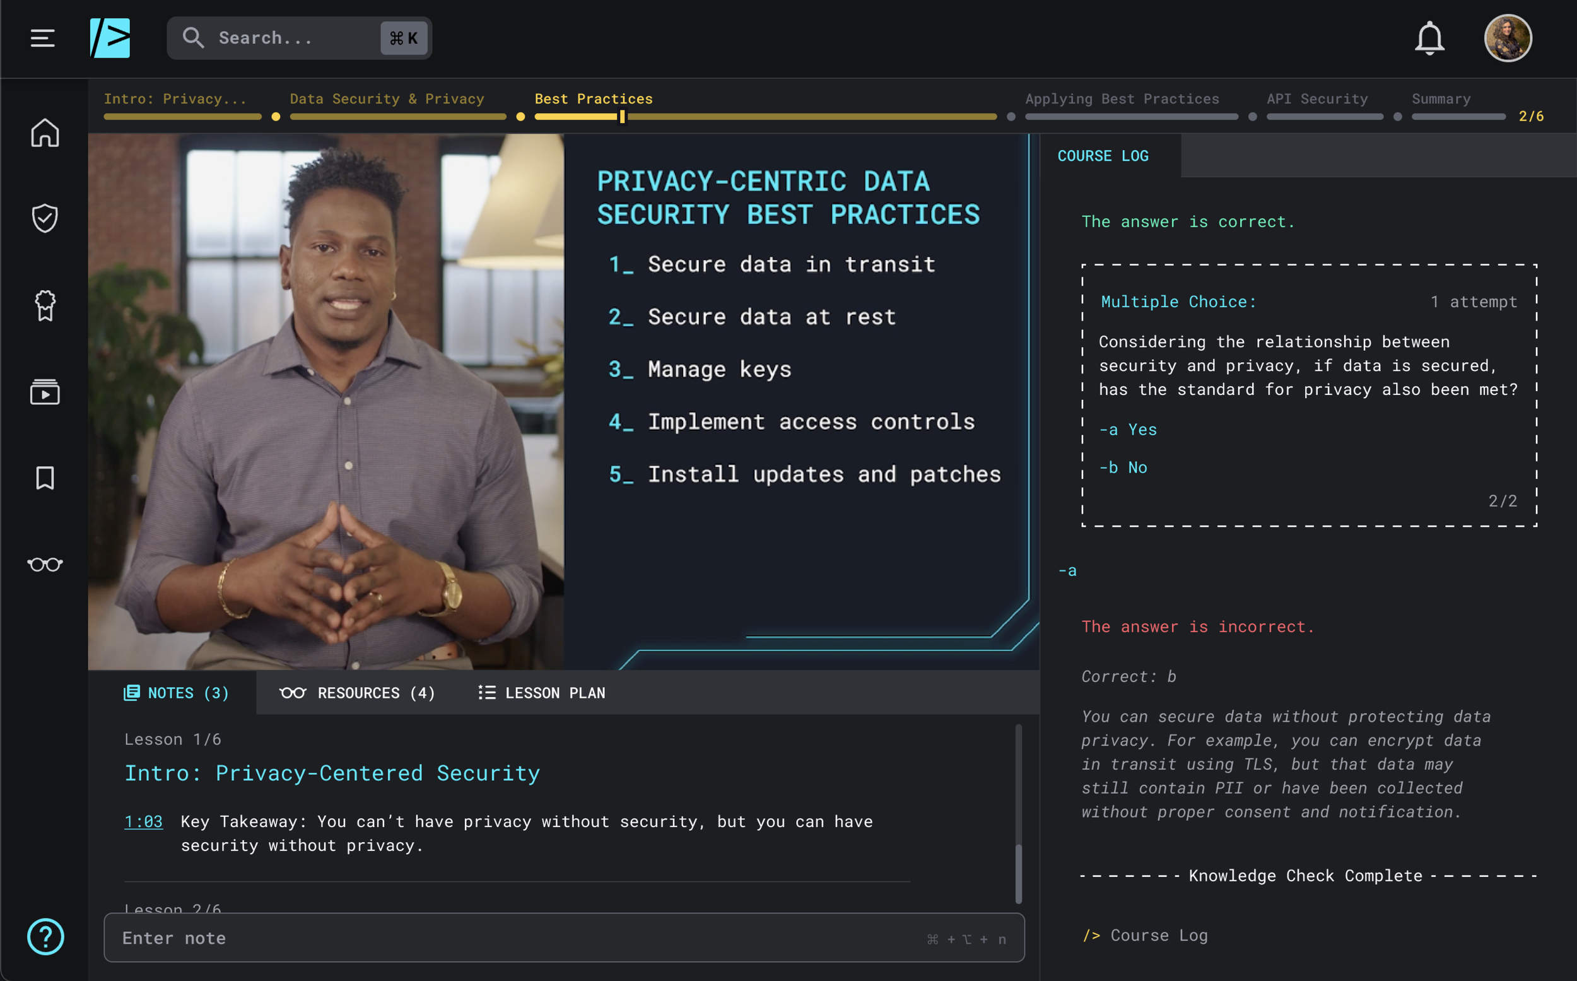Screen dimensions: 1577x981
Task: Open the shield checkmark sidebar icon
Action: (45, 219)
